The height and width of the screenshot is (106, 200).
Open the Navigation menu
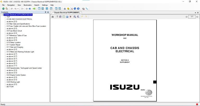11,5
